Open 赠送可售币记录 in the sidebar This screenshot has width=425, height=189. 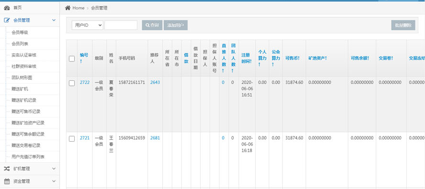click(26, 111)
